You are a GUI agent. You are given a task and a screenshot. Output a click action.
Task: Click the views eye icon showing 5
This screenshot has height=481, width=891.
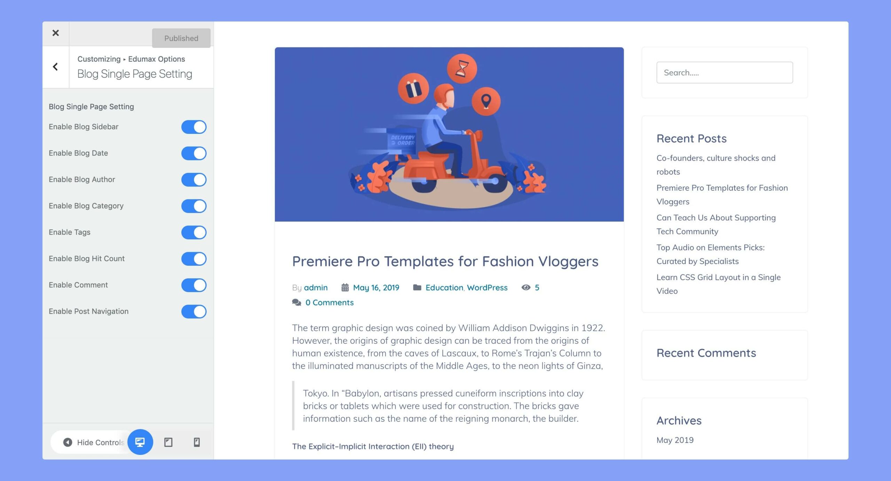click(x=525, y=287)
